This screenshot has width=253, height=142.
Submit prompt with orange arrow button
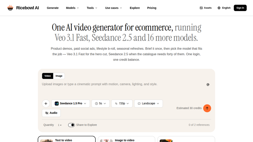tap(207, 108)
